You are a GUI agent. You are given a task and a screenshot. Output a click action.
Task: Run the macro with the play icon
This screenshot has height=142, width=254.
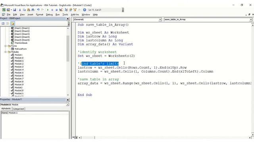tap(48, 10)
